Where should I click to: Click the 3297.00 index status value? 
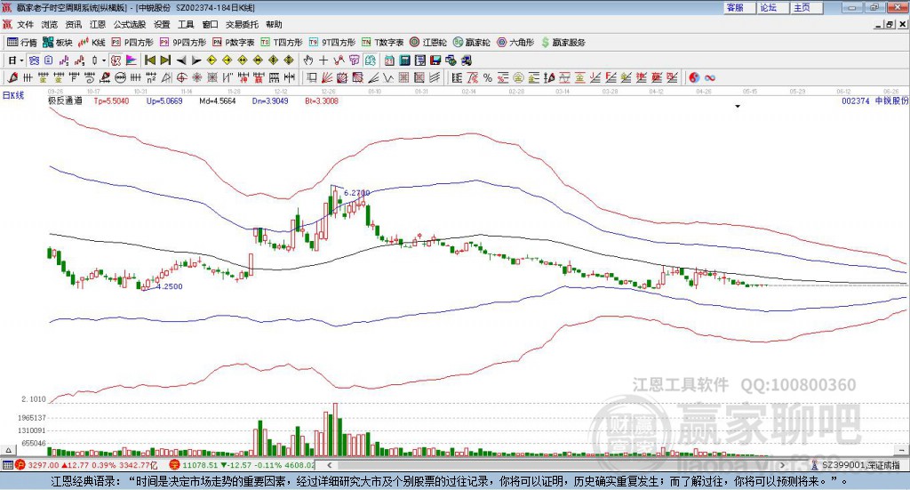click(x=43, y=465)
